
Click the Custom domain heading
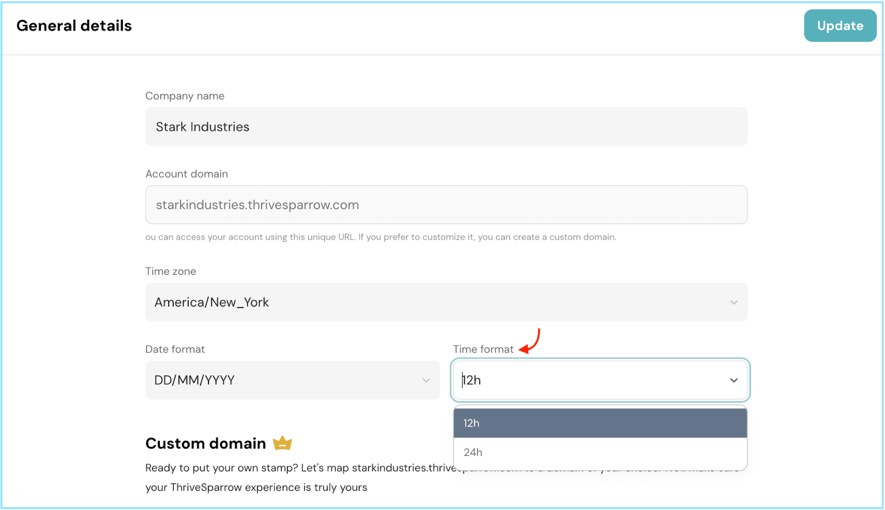(205, 444)
